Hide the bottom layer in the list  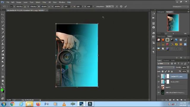[159, 92]
